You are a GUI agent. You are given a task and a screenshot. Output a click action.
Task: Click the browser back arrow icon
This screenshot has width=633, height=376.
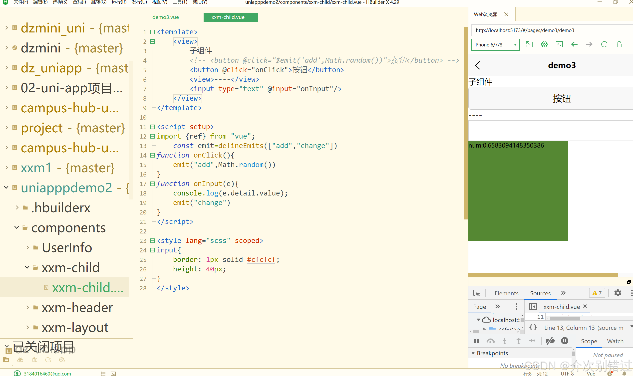[574, 45]
